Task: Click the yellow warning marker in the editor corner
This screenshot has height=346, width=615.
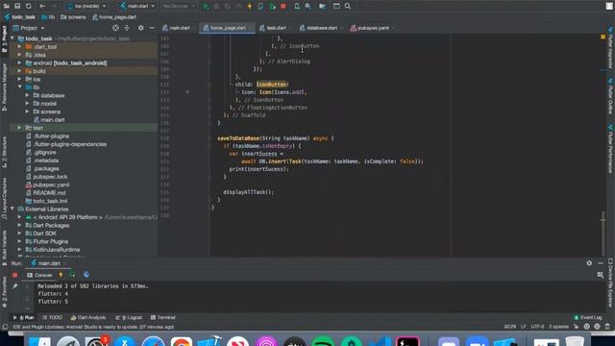Action: pos(603,37)
